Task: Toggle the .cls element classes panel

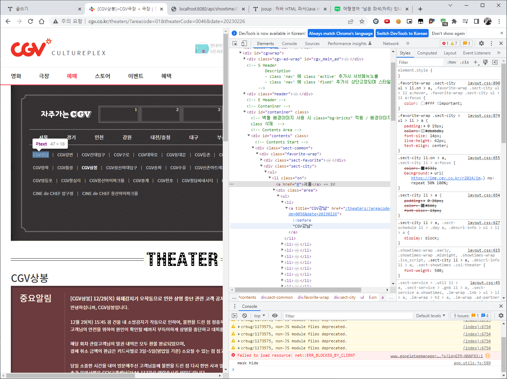Action: (x=465, y=62)
